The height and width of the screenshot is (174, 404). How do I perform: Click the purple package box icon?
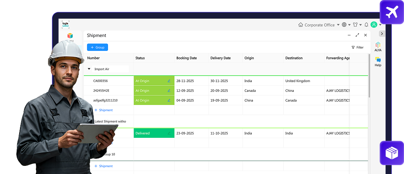pos(391,153)
